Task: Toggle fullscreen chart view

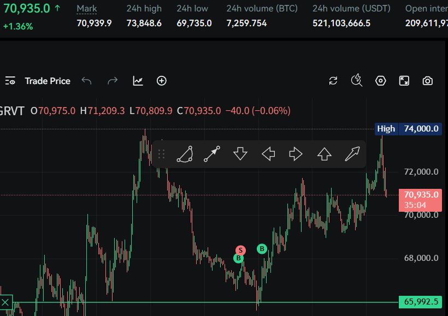Action: [x=404, y=81]
